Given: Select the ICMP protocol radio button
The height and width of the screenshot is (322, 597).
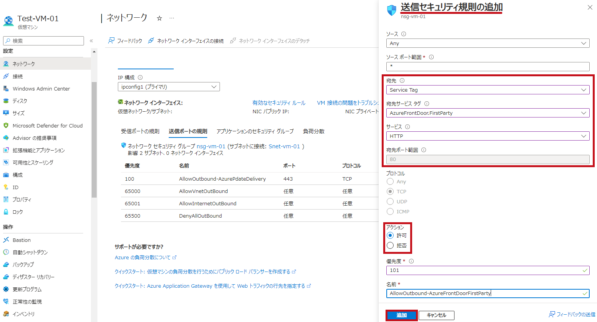Looking at the screenshot, I should click(x=390, y=211).
